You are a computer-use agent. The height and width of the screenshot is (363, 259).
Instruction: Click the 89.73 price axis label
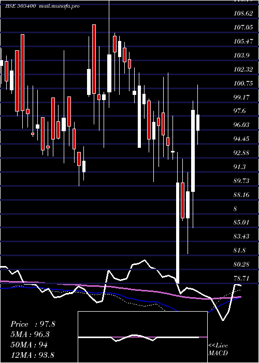tap(242, 180)
